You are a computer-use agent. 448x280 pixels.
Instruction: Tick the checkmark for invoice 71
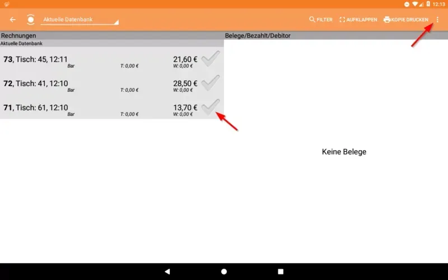click(x=211, y=106)
